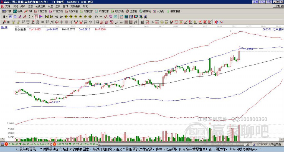This screenshot has width=284, height=152.
Task: Click the 主页 homepage link
Action: pyautogui.click(x=269, y=2)
